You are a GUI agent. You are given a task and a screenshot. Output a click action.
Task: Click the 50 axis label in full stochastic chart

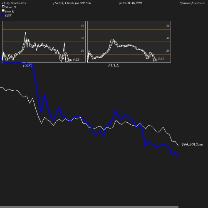coord(168,38)
